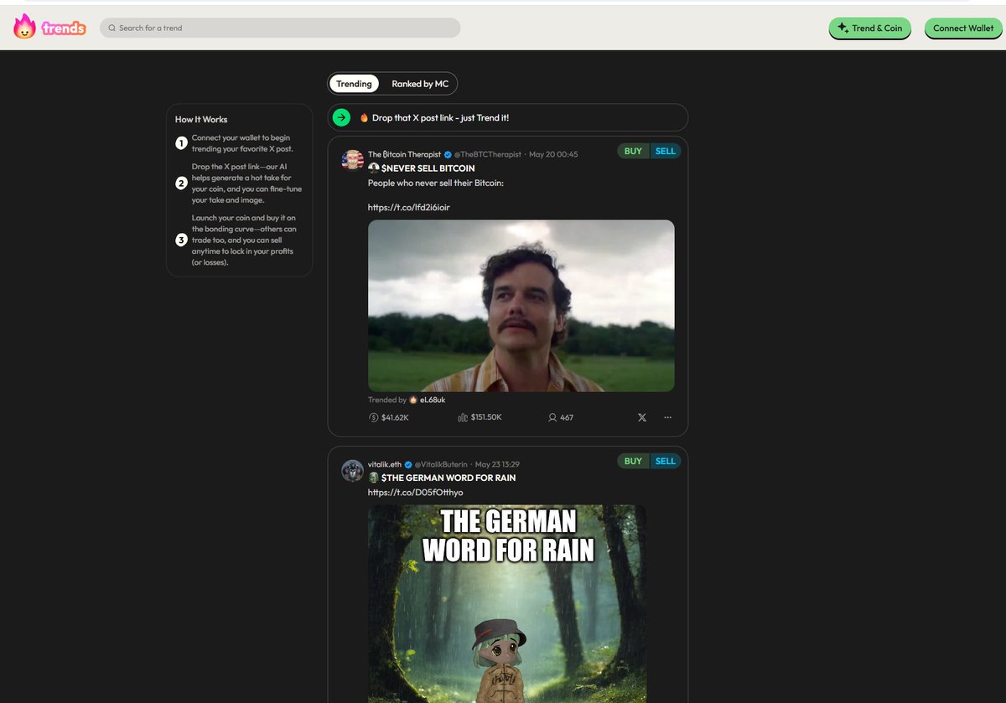Open the German Word for Rain meme image

507,603
